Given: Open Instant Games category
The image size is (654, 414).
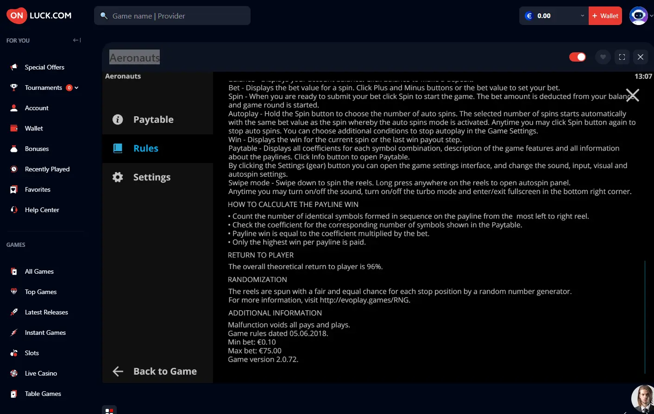Looking at the screenshot, I should point(45,332).
